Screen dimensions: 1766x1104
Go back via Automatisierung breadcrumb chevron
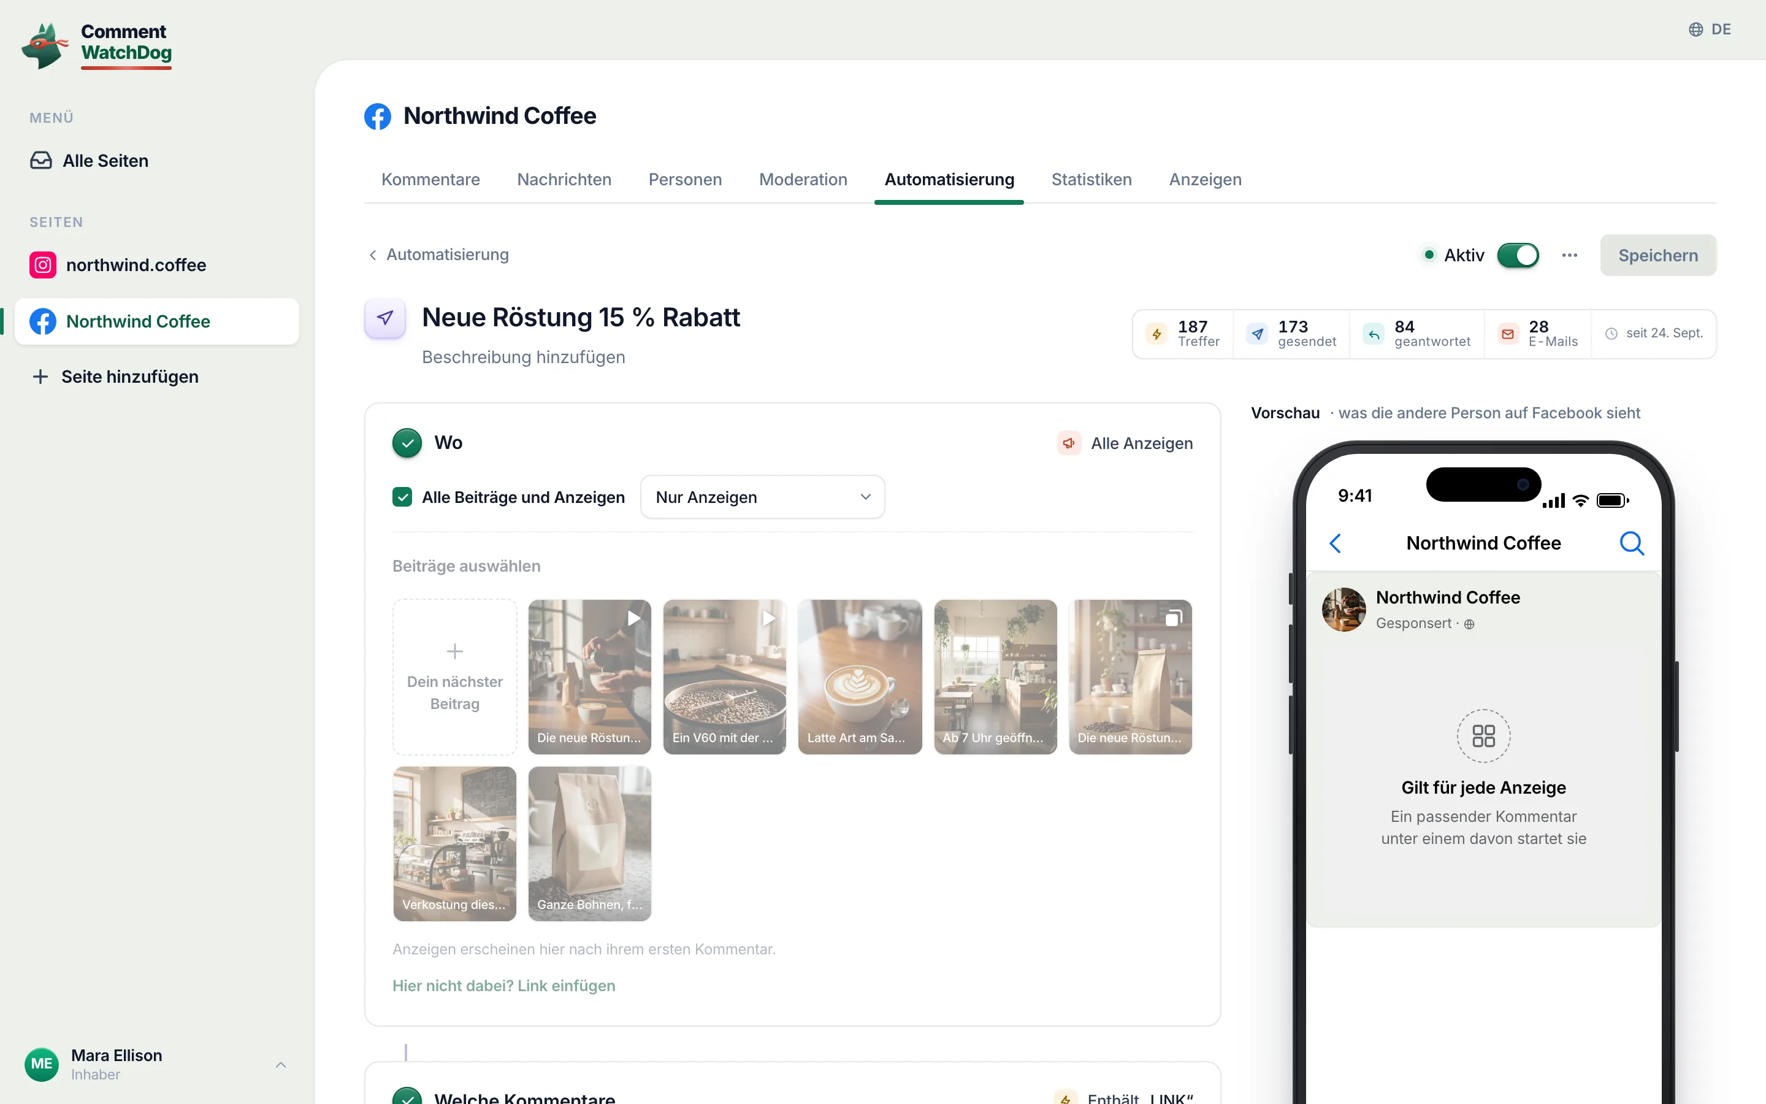pos(373,255)
